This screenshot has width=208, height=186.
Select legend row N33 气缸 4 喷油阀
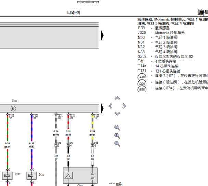point(158,52)
